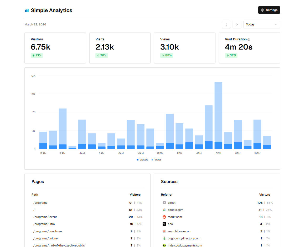This screenshot has width=305, height=247.
Task: Select the direct referrer text
Action: pyautogui.click(x=171, y=203)
